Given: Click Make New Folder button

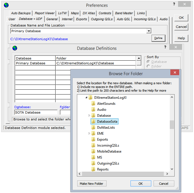Looking at the screenshot, I should tap(92, 184).
